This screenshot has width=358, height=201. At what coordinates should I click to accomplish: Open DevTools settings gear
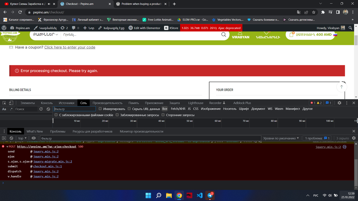339,103
